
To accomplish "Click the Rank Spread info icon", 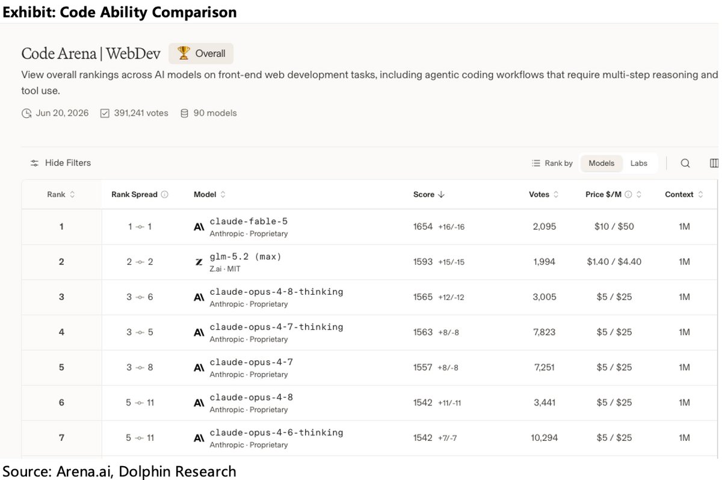I will (x=165, y=194).
